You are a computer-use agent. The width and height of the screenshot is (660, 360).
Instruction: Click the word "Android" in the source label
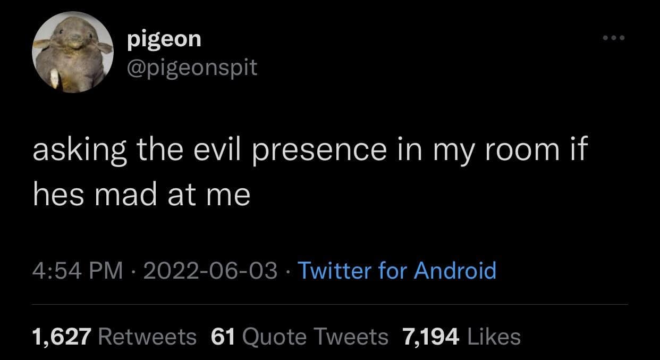point(455,270)
